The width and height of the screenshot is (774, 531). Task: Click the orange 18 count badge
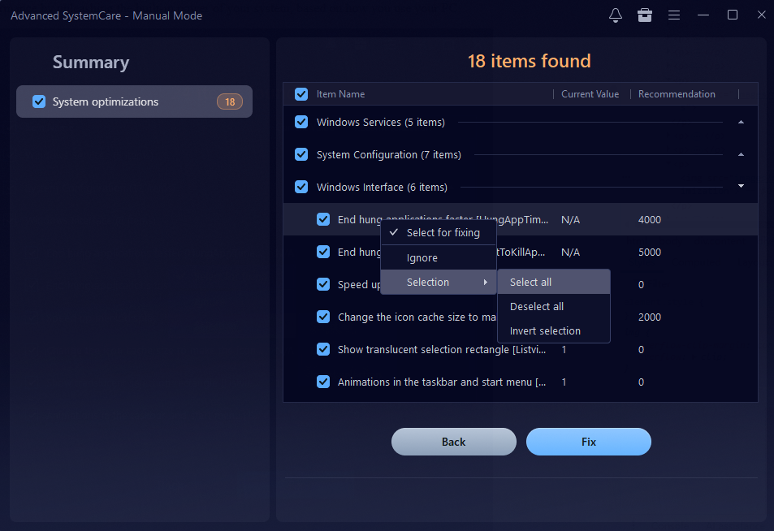pyautogui.click(x=230, y=101)
